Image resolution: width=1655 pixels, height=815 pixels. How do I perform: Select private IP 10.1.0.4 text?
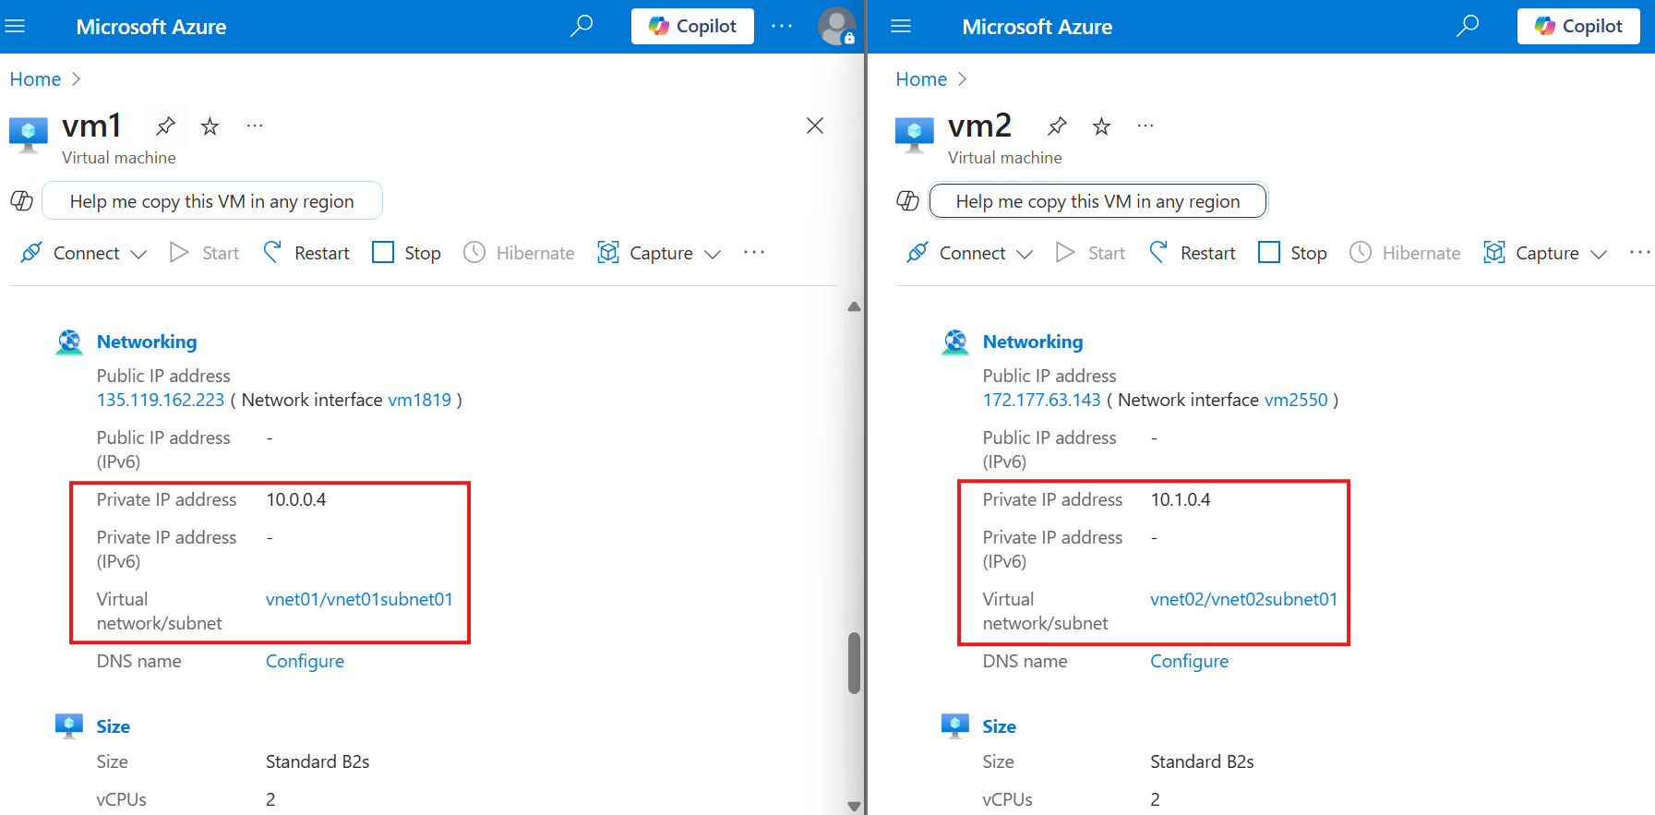point(1181,499)
